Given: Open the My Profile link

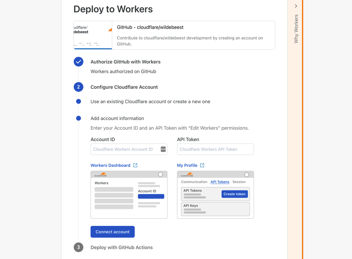Looking at the screenshot, I should [187, 165].
